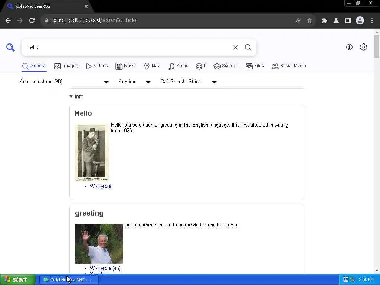Click the Hello infobox heading
This screenshot has height=285, width=380.
coord(83,113)
